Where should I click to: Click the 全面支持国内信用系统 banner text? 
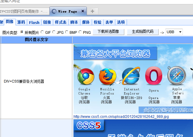[168, 110]
